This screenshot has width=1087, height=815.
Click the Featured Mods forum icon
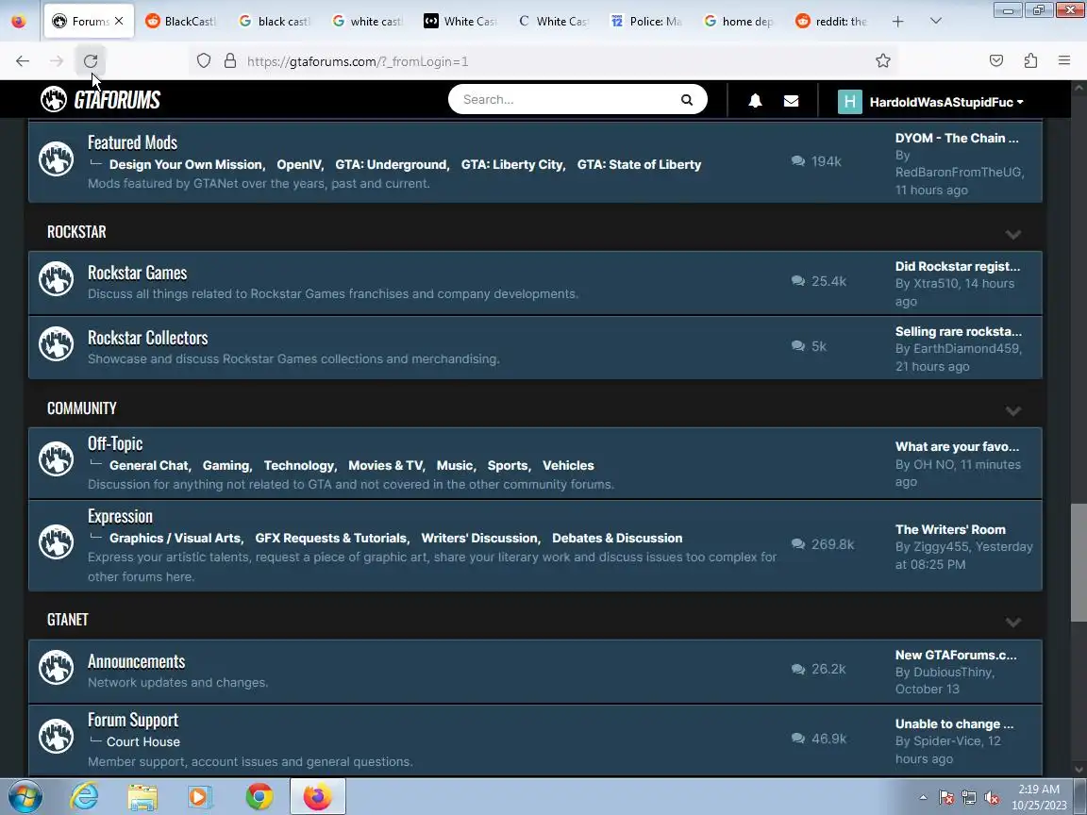[x=57, y=158]
